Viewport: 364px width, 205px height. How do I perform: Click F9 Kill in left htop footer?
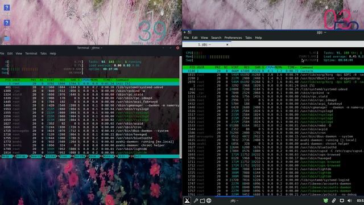[x=123, y=157]
